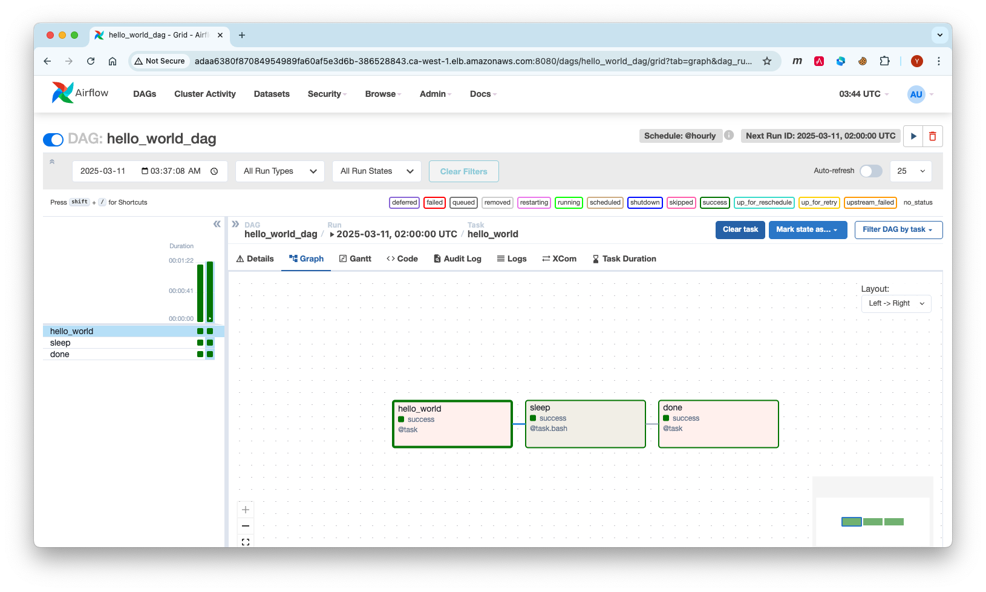Zoom in on the graph with plus icon
Image resolution: width=986 pixels, height=592 pixels.
[x=246, y=510]
